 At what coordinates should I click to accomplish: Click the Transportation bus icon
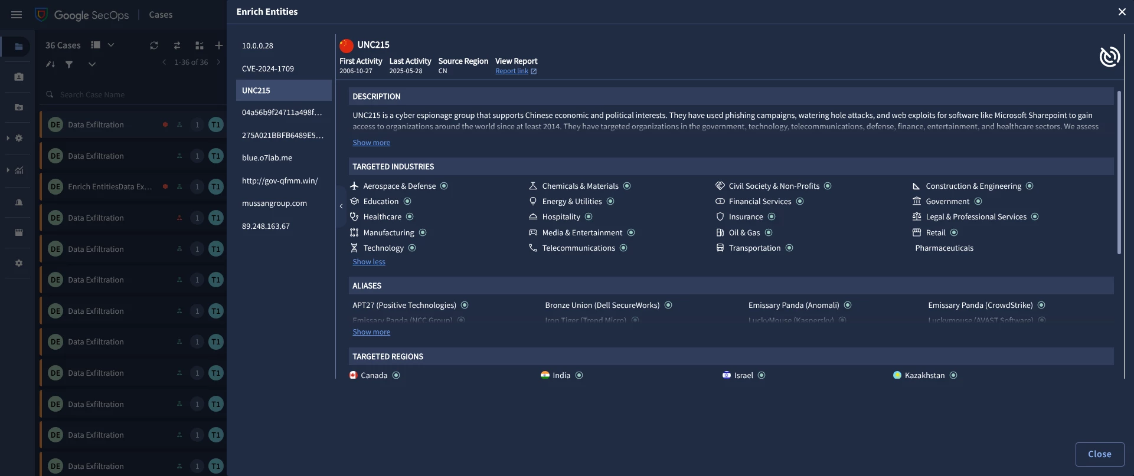720,248
